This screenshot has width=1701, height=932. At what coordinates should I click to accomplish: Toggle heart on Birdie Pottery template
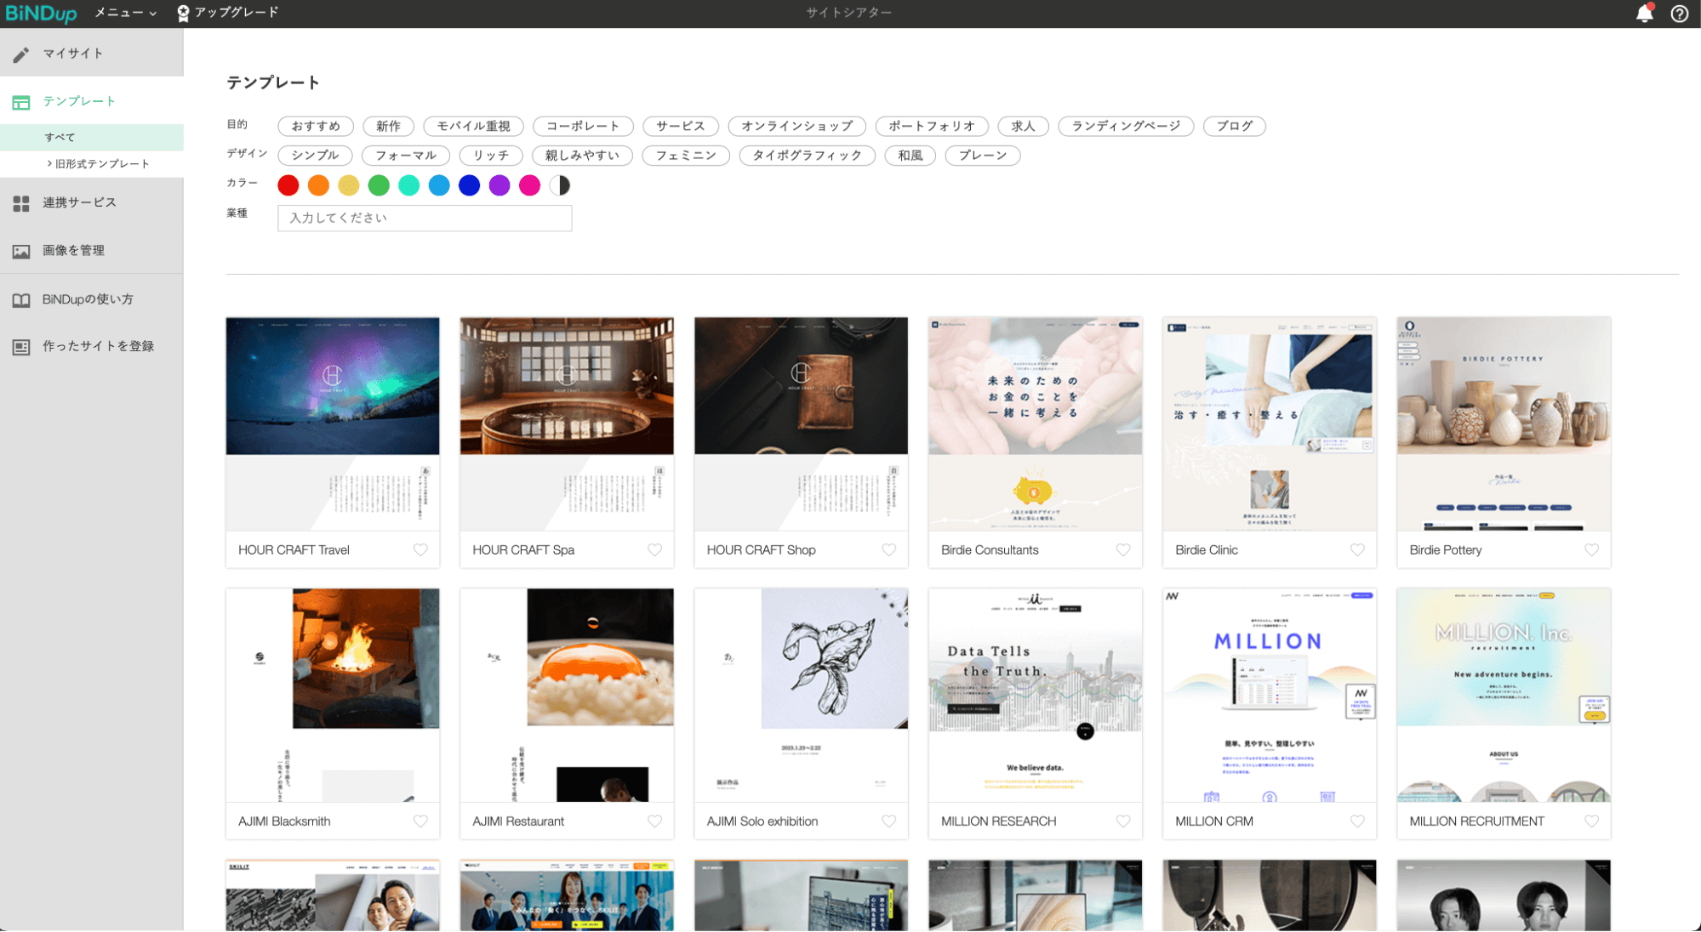pyautogui.click(x=1591, y=550)
